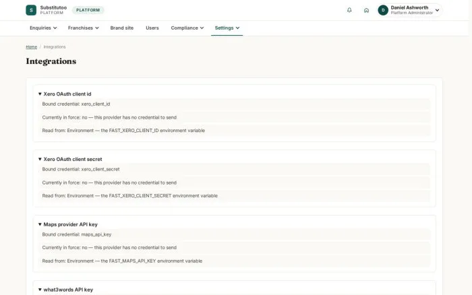Screen dimensions: 472x295
Task: Follow the Home breadcrumb link
Action: (31, 47)
